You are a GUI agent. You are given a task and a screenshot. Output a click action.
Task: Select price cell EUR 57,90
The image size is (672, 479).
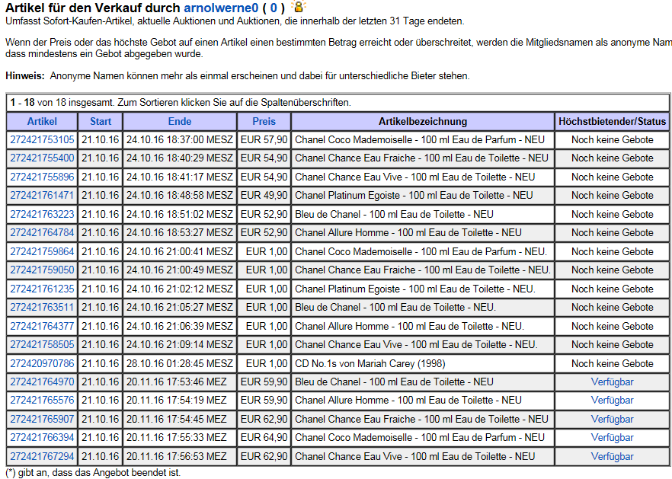tap(264, 139)
